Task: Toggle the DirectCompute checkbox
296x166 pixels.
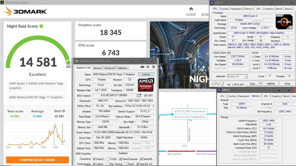Action: click(x=120, y=159)
